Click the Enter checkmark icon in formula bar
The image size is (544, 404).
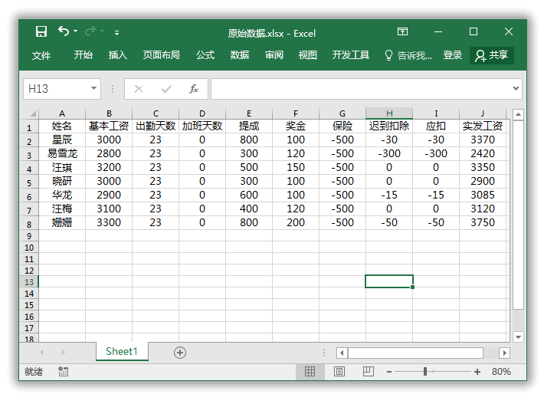(166, 89)
